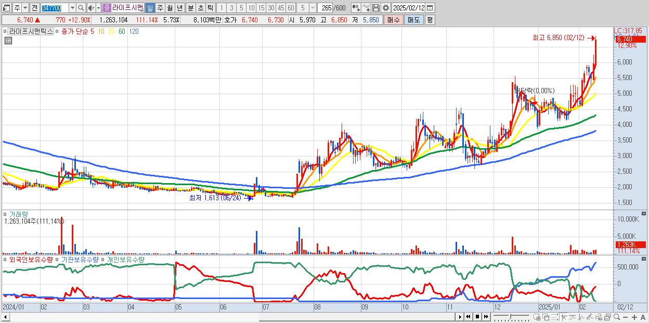Select the 초 second period tab

pyautogui.click(x=200, y=8)
